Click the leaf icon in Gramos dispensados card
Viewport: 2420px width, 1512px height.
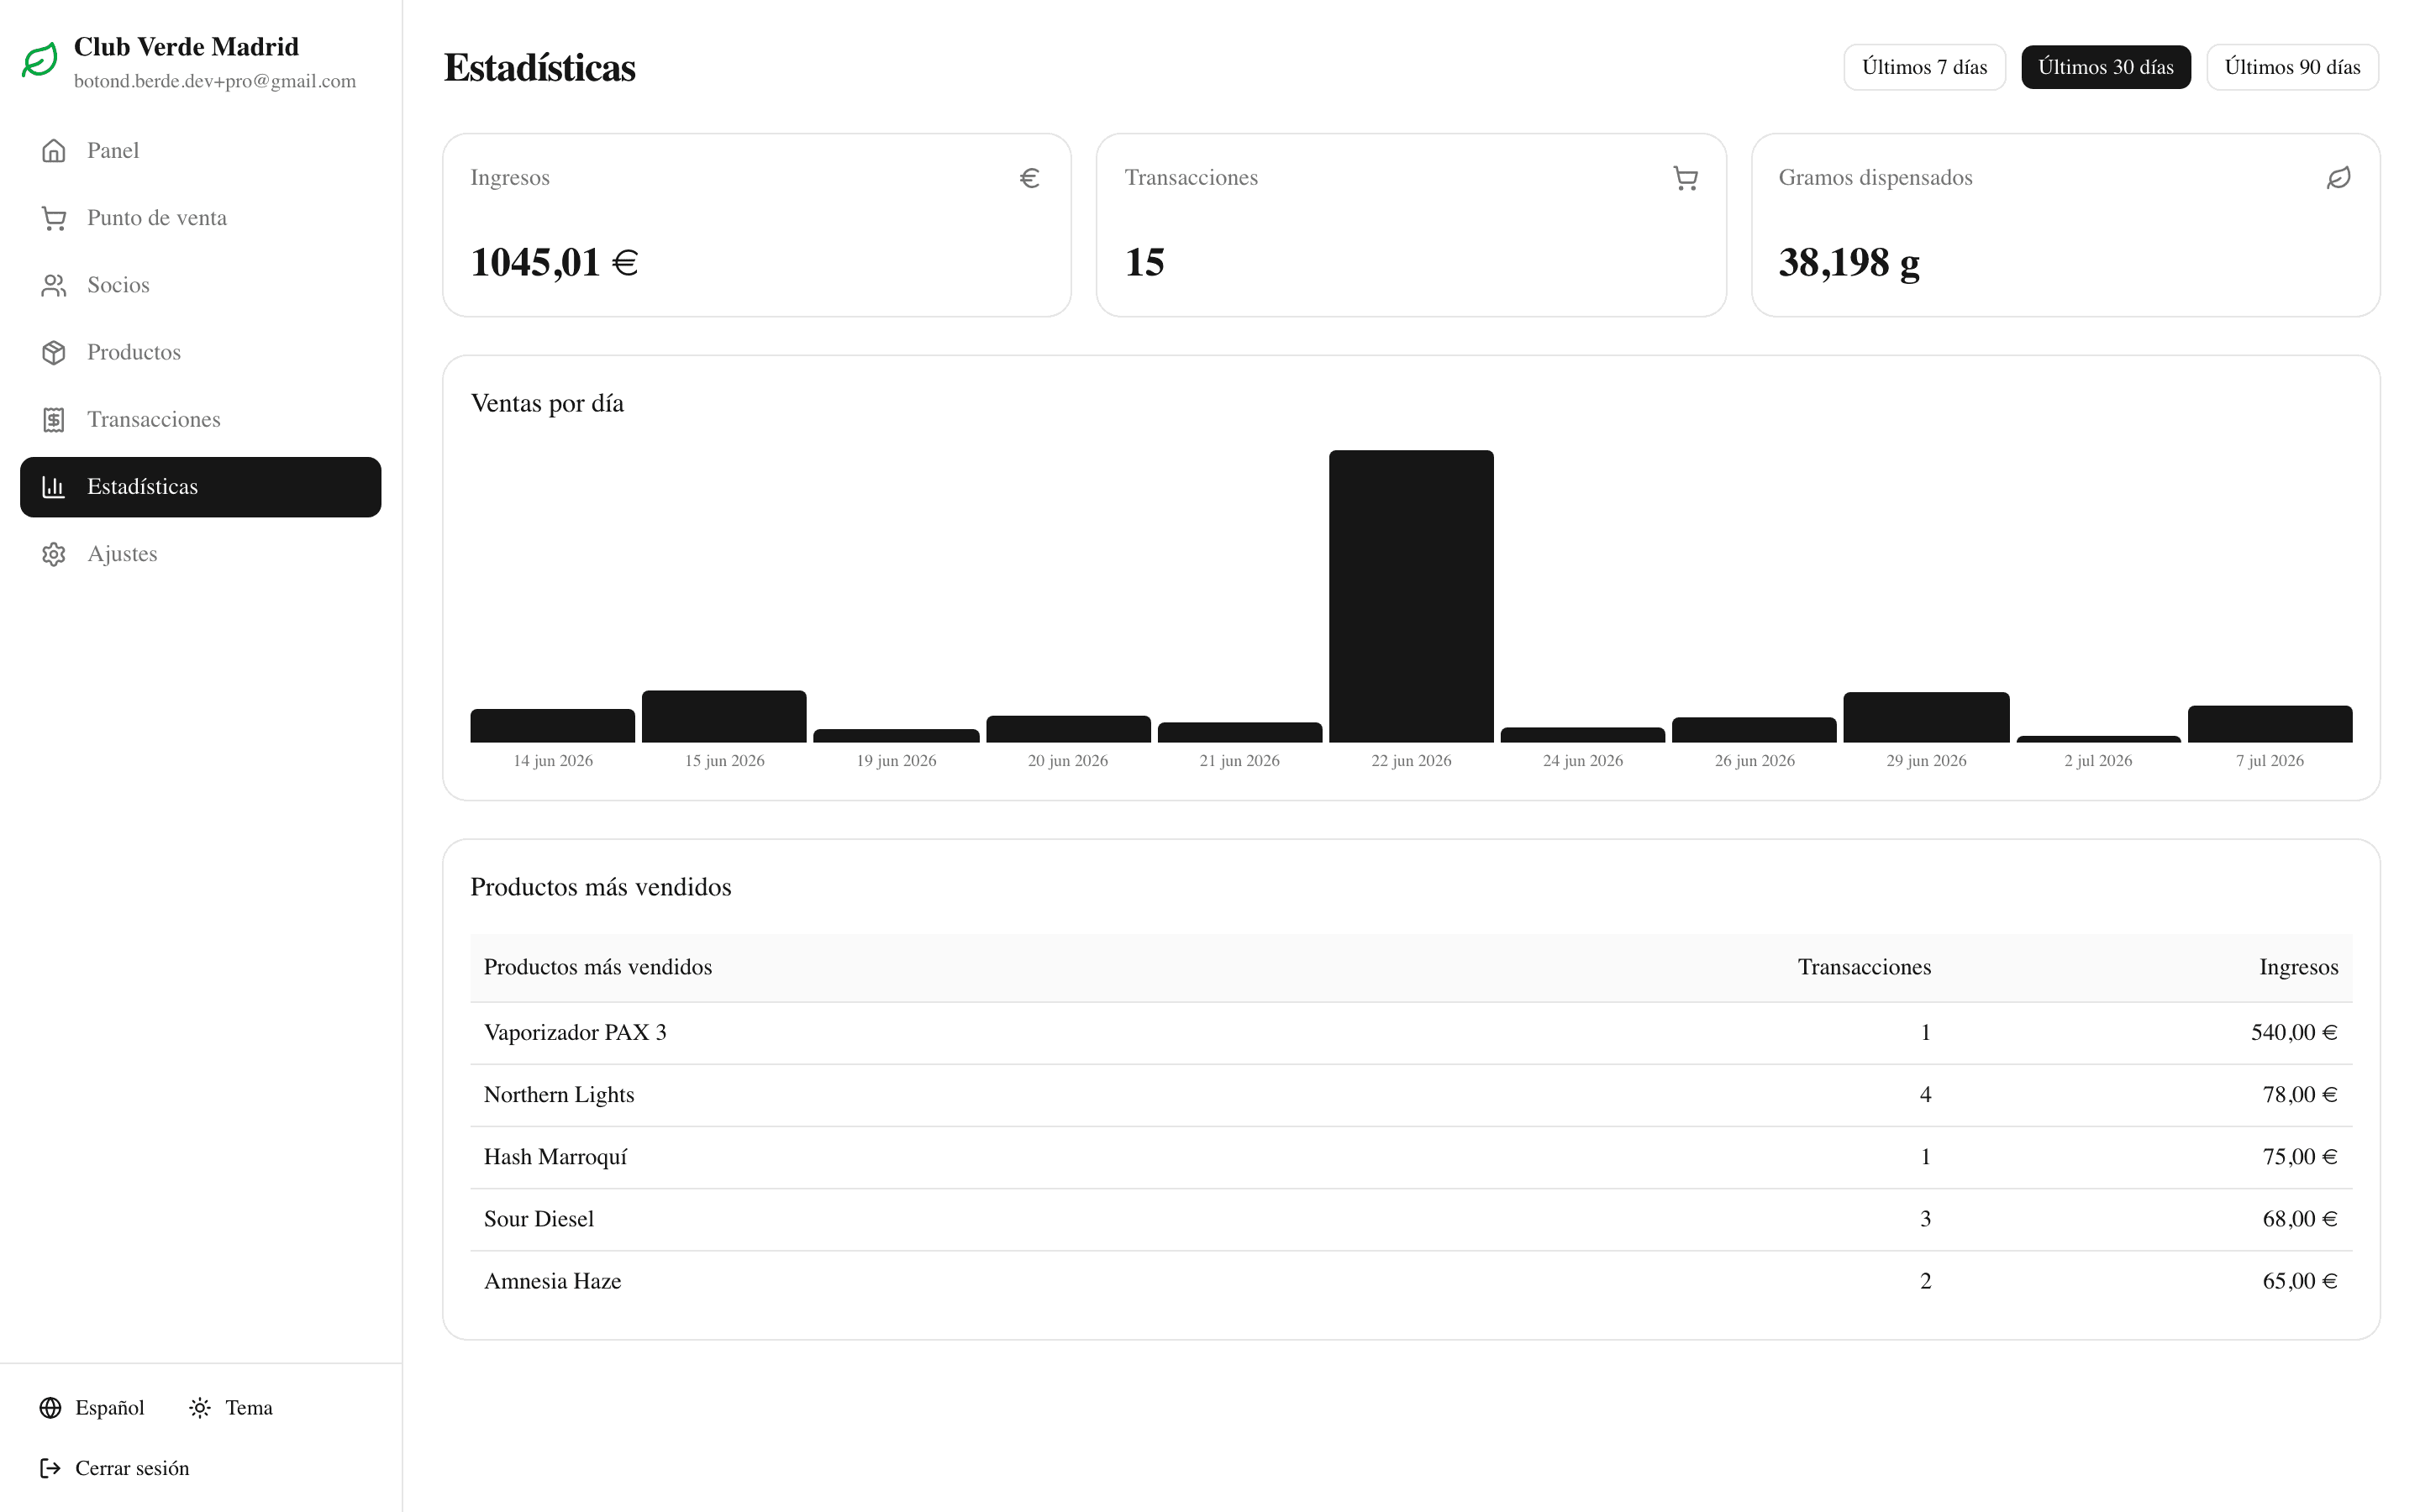2338,178
